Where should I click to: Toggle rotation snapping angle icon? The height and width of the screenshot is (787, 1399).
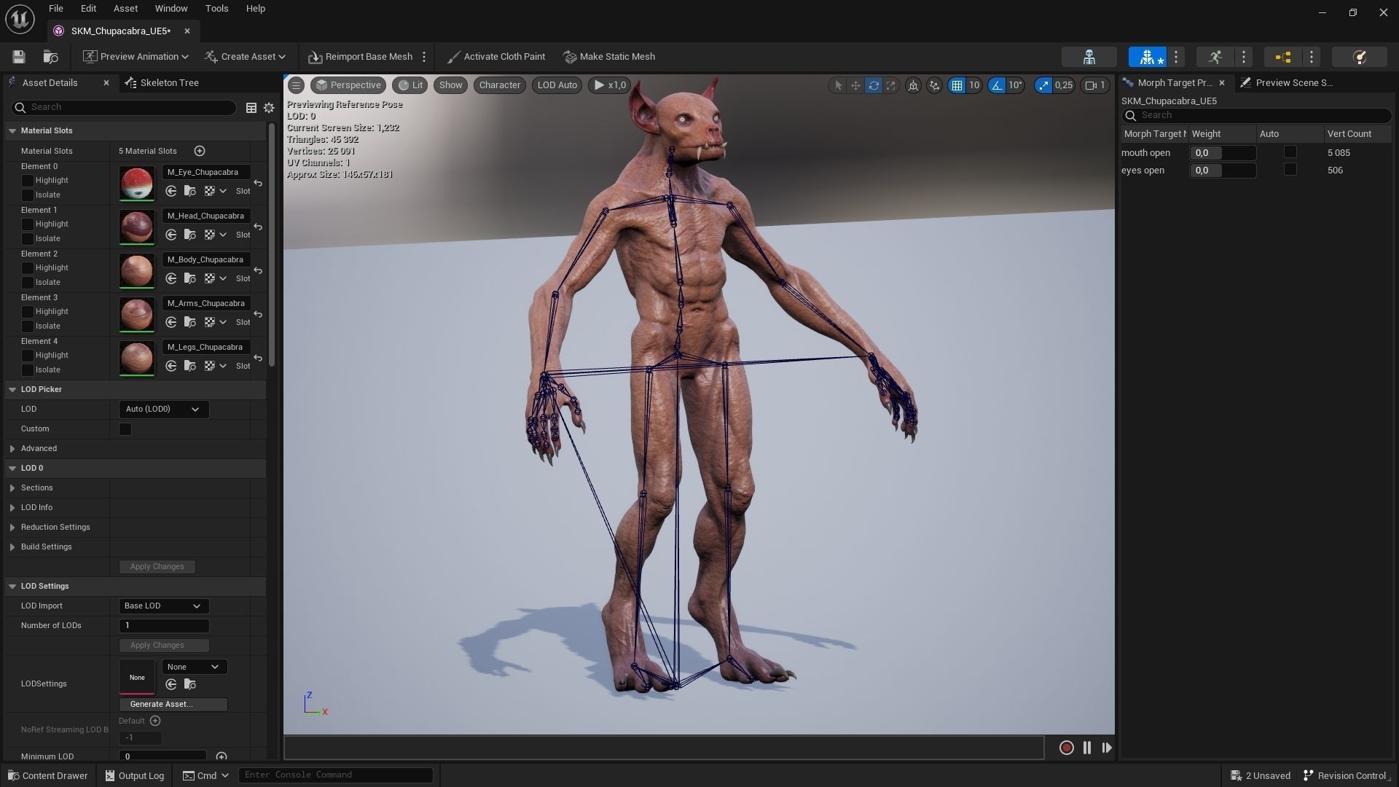tap(996, 85)
